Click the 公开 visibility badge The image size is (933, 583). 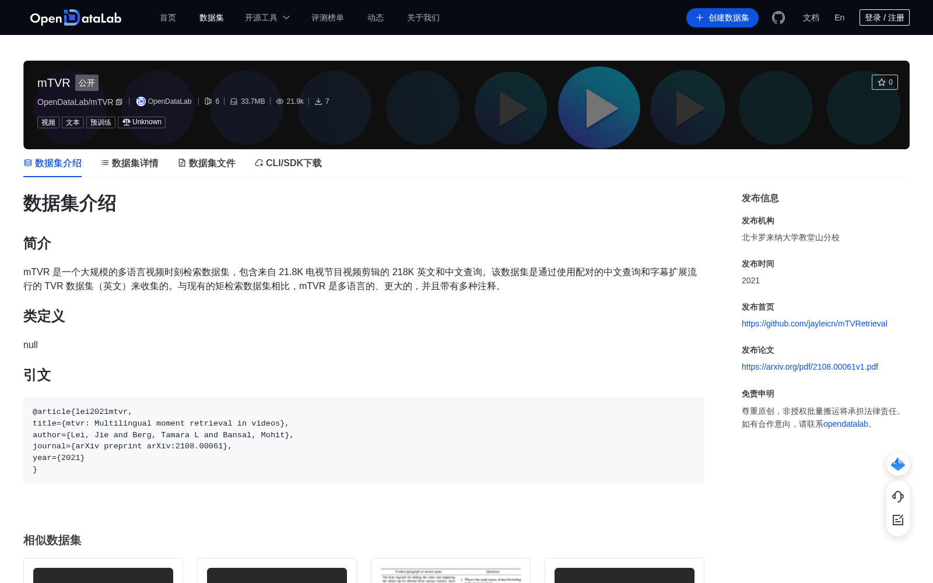click(87, 83)
